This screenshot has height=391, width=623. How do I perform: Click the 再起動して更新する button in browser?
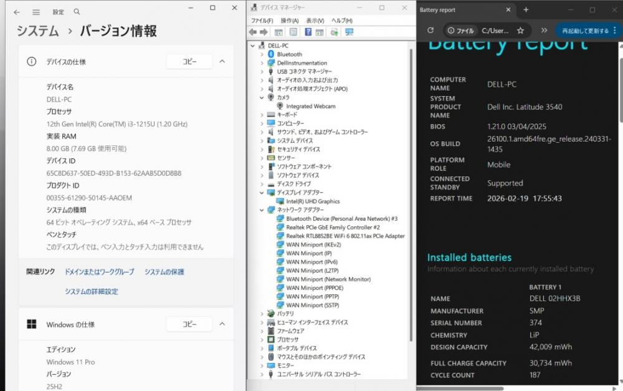[585, 31]
